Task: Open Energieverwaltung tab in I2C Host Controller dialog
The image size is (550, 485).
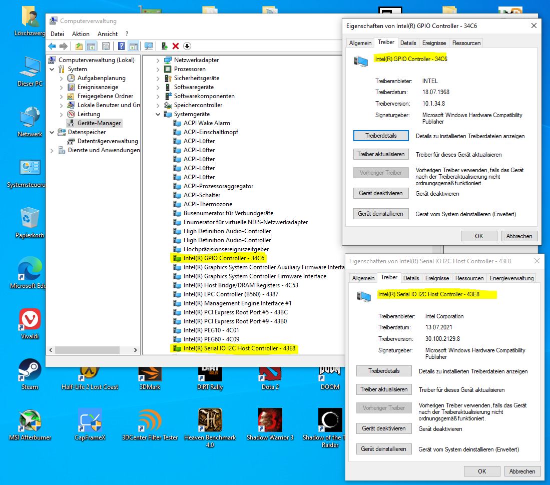Action: (511, 278)
